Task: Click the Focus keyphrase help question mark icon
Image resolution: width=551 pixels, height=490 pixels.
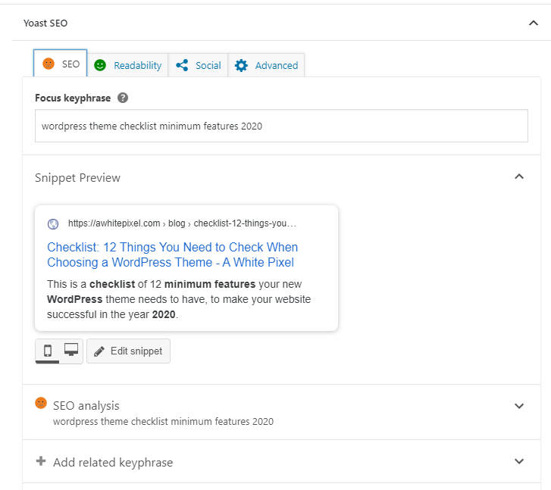Action: 123,98
